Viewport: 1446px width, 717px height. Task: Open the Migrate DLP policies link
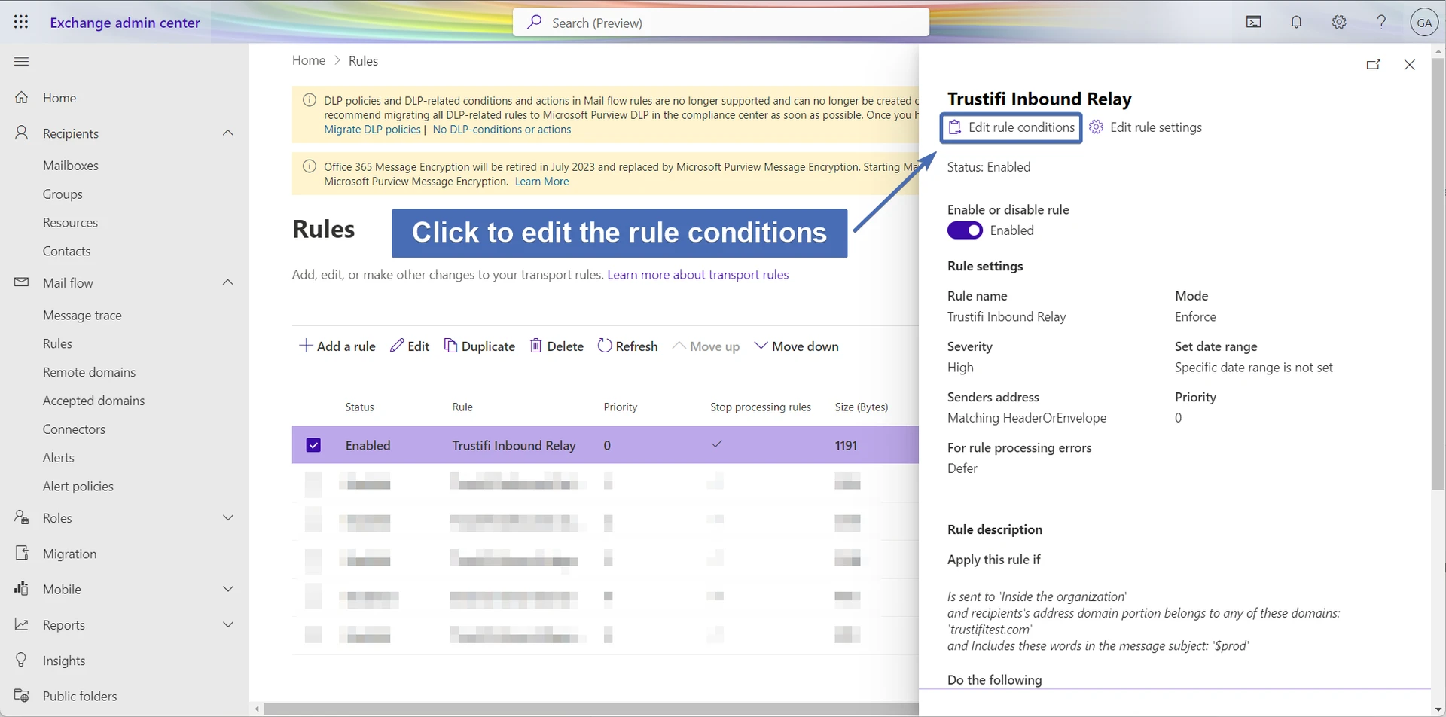click(372, 130)
